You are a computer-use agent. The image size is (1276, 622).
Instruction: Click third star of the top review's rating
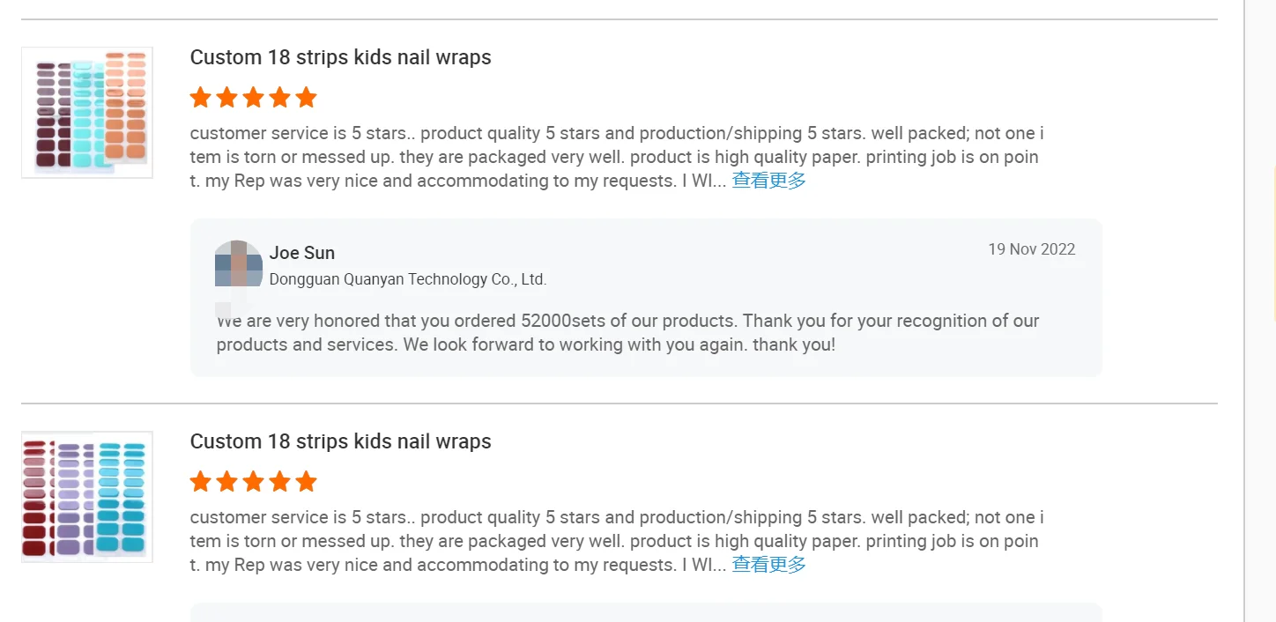click(254, 98)
